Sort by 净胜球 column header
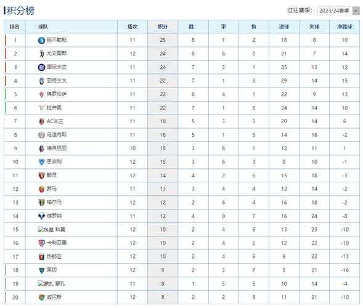Image resolution: width=363 pixels, height=308 pixels. tap(345, 26)
